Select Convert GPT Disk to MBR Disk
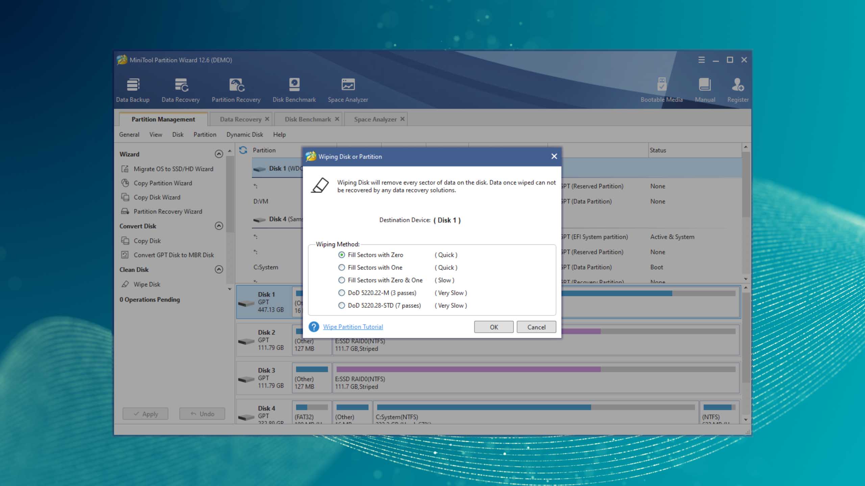This screenshot has width=865, height=486. tap(168, 255)
